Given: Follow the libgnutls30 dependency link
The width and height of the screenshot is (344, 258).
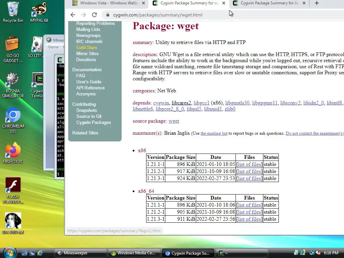Looking at the screenshot, I should pyautogui.click(x=237, y=103).
